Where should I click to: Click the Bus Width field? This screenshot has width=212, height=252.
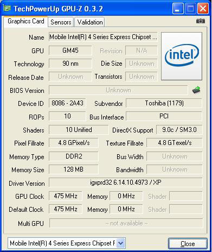tap(175, 156)
